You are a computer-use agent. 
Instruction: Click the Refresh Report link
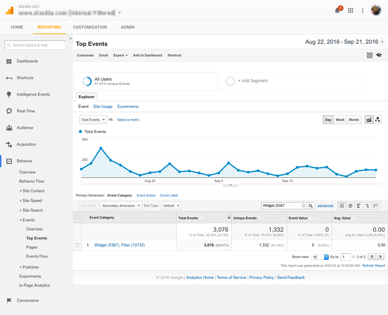[x=373, y=266]
